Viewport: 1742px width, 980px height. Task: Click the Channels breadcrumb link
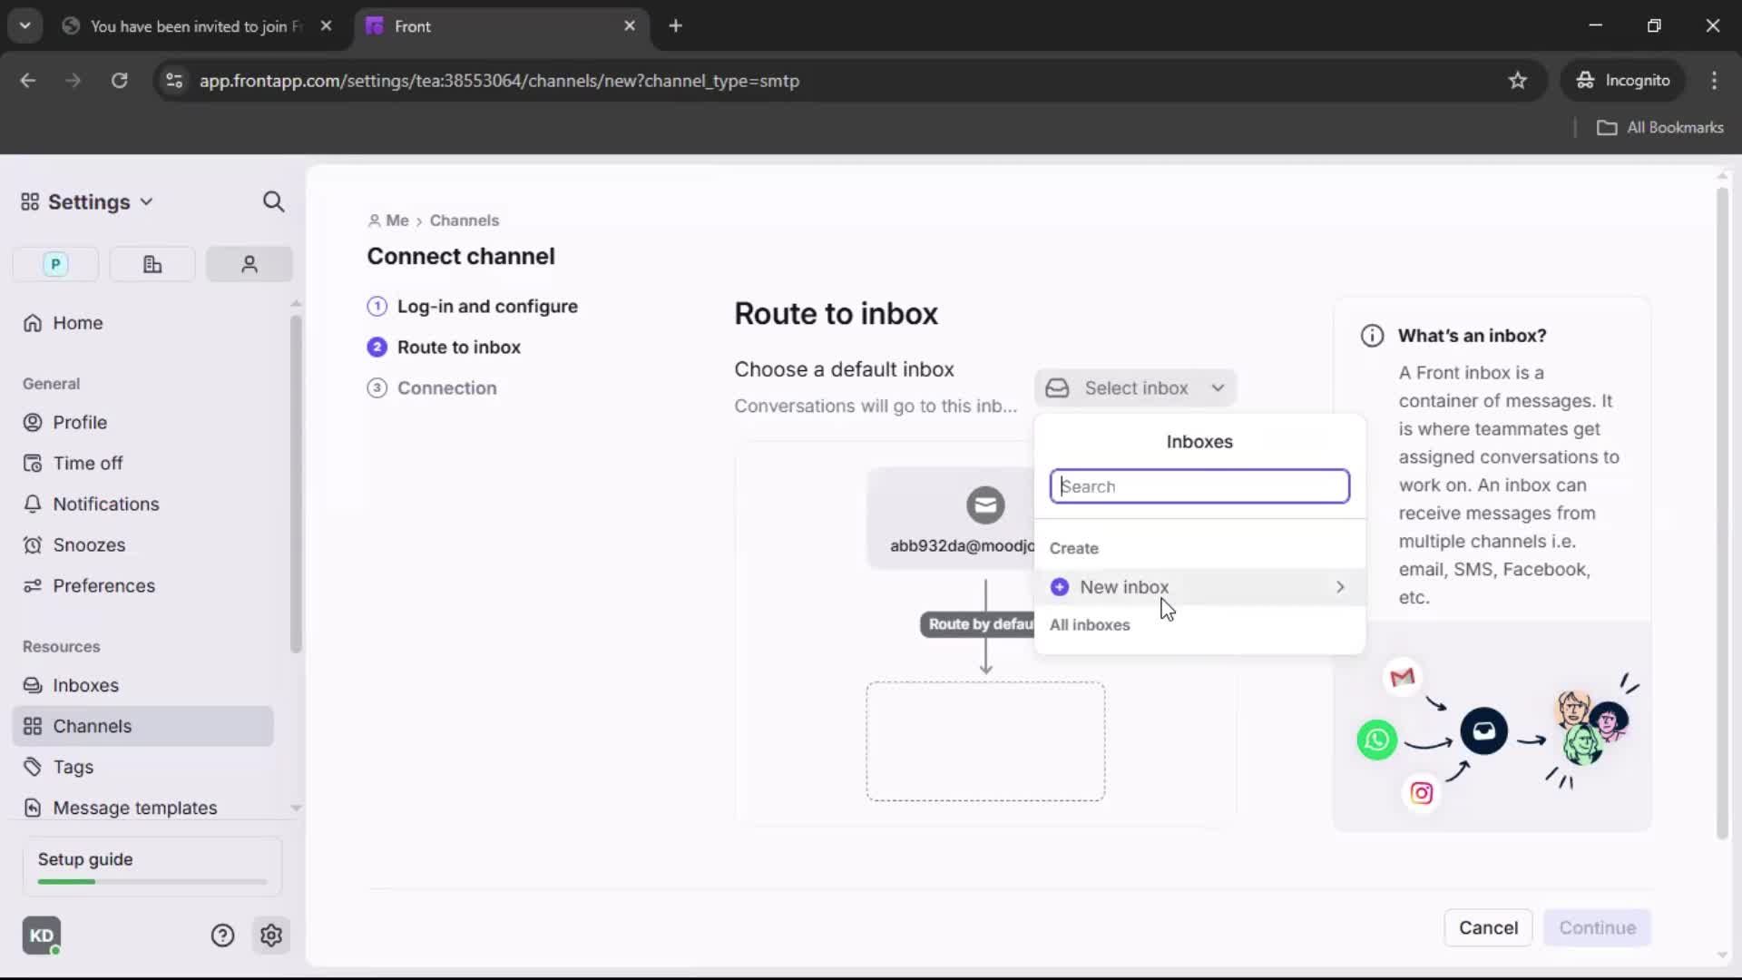point(464,220)
